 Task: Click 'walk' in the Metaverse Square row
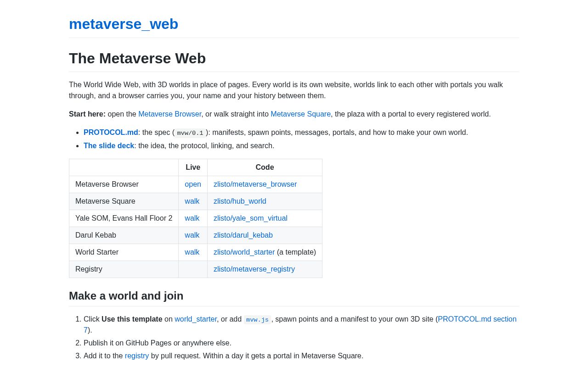coord(192,201)
